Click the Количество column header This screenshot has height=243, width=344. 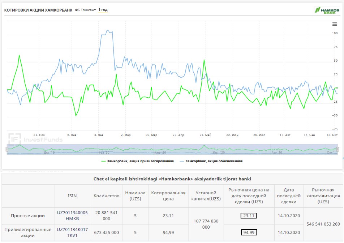[106, 196]
